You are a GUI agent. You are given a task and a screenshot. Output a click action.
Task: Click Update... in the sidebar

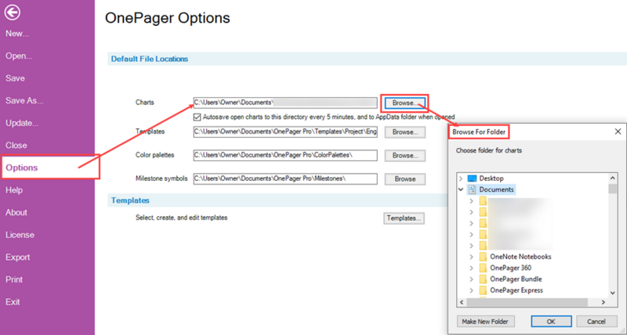point(22,123)
